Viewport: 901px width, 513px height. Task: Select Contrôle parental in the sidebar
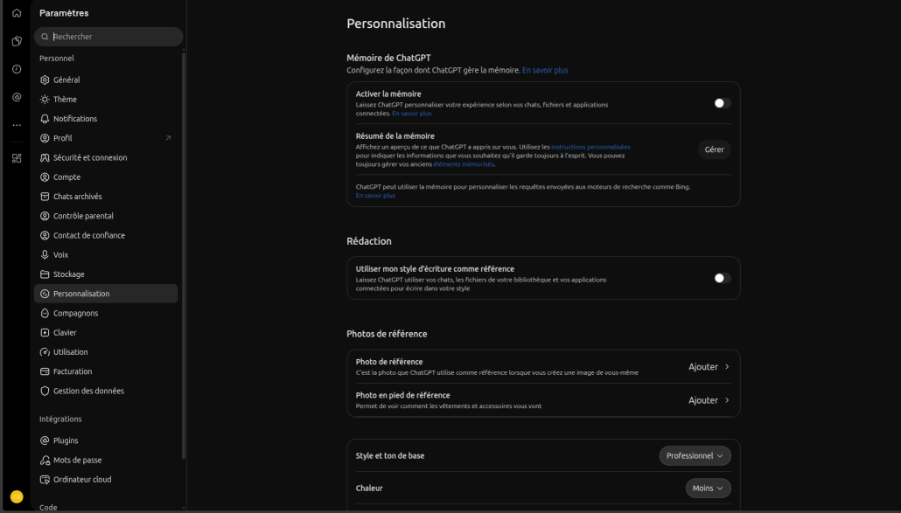click(x=106, y=216)
